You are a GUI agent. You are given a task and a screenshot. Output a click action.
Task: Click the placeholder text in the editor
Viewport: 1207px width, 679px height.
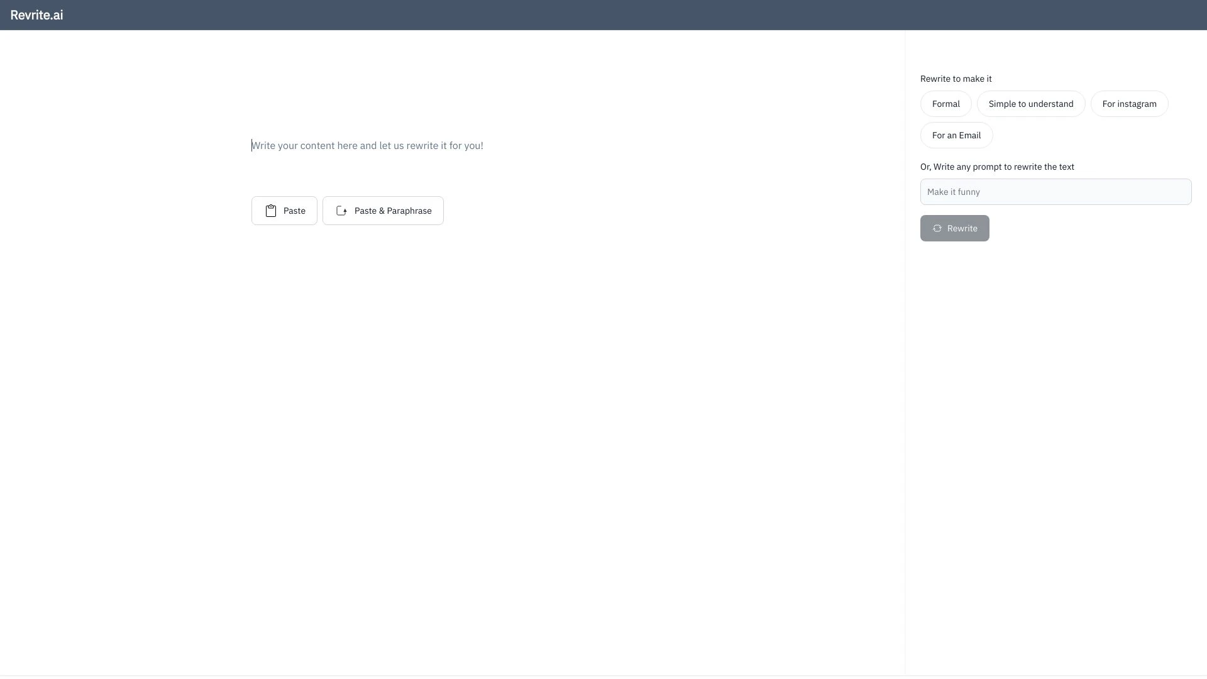tap(367, 145)
